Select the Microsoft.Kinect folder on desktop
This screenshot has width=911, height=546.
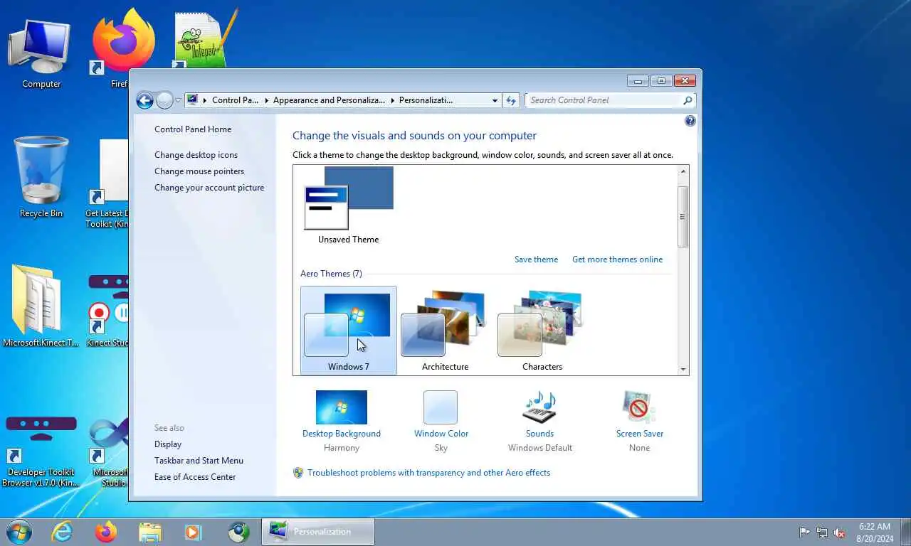41,306
